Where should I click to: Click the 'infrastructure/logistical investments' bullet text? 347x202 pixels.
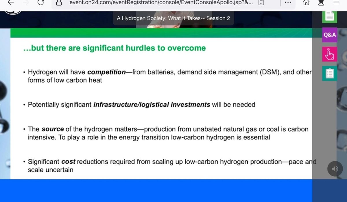pyautogui.click(x=152, y=104)
